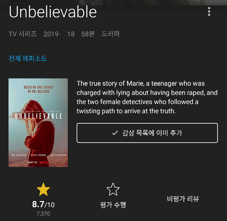Image resolution: width=227 pixels, height=221 pixels.
Task: Click the 7,370 vote count
Action: [43, 214]
